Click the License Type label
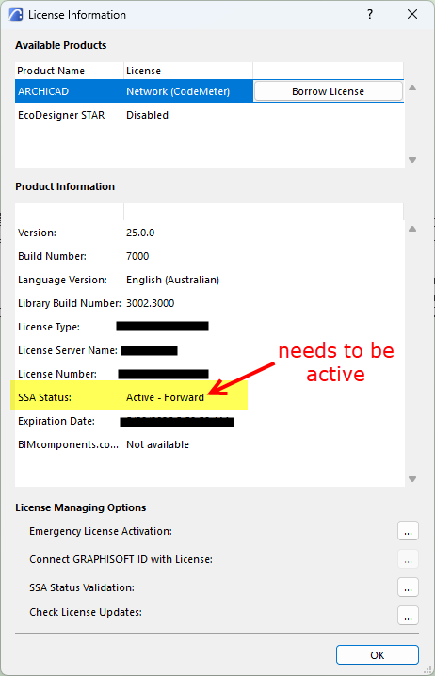 click(x=49, y=327)
